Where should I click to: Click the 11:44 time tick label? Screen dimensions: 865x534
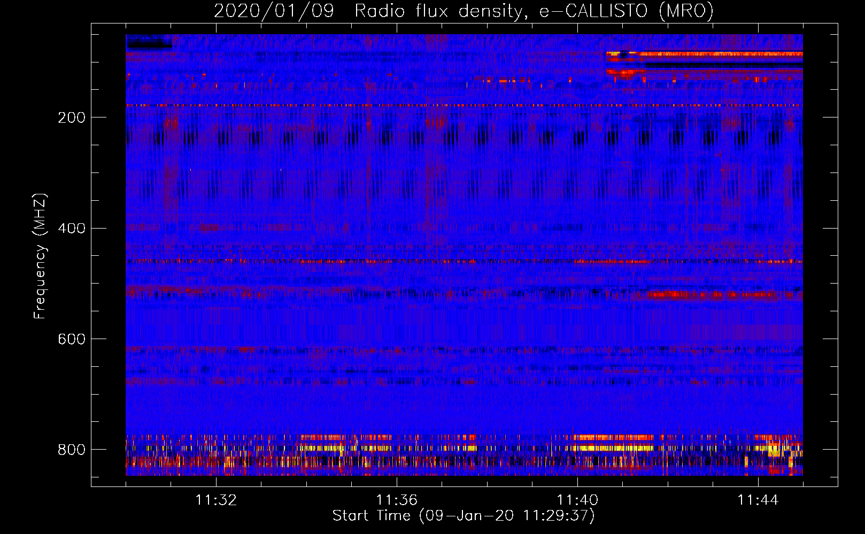(758, 500)
